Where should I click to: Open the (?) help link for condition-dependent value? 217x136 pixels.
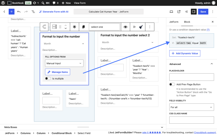pos(208,30)
